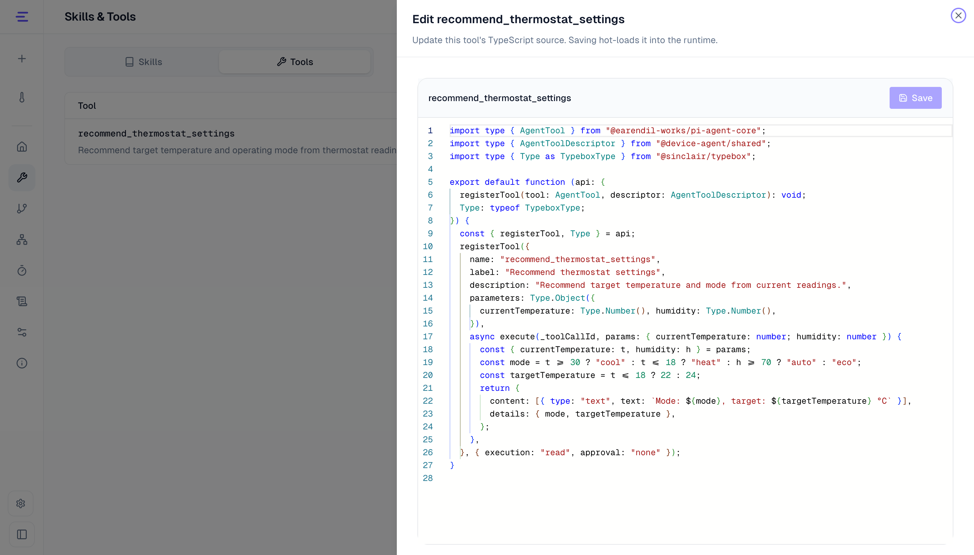The height and width of the screenshot is (555, 974).
Task: Click the description string on line 13
Action: 691,285
